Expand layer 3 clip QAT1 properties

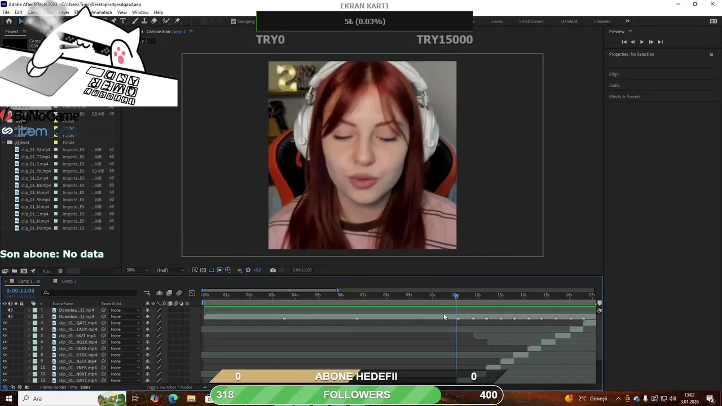29,323
